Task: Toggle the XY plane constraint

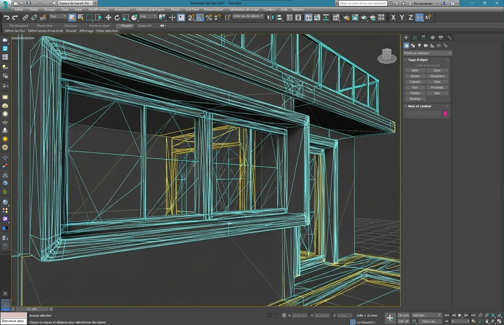Action: click(x=419, y=18)
